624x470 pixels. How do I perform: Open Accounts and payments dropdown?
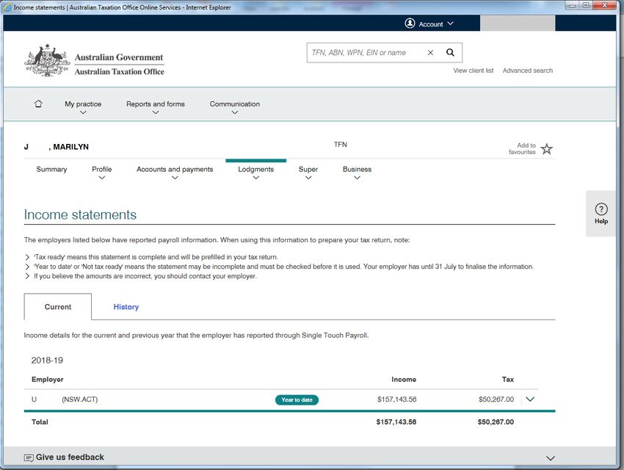[x=175, y=173]
